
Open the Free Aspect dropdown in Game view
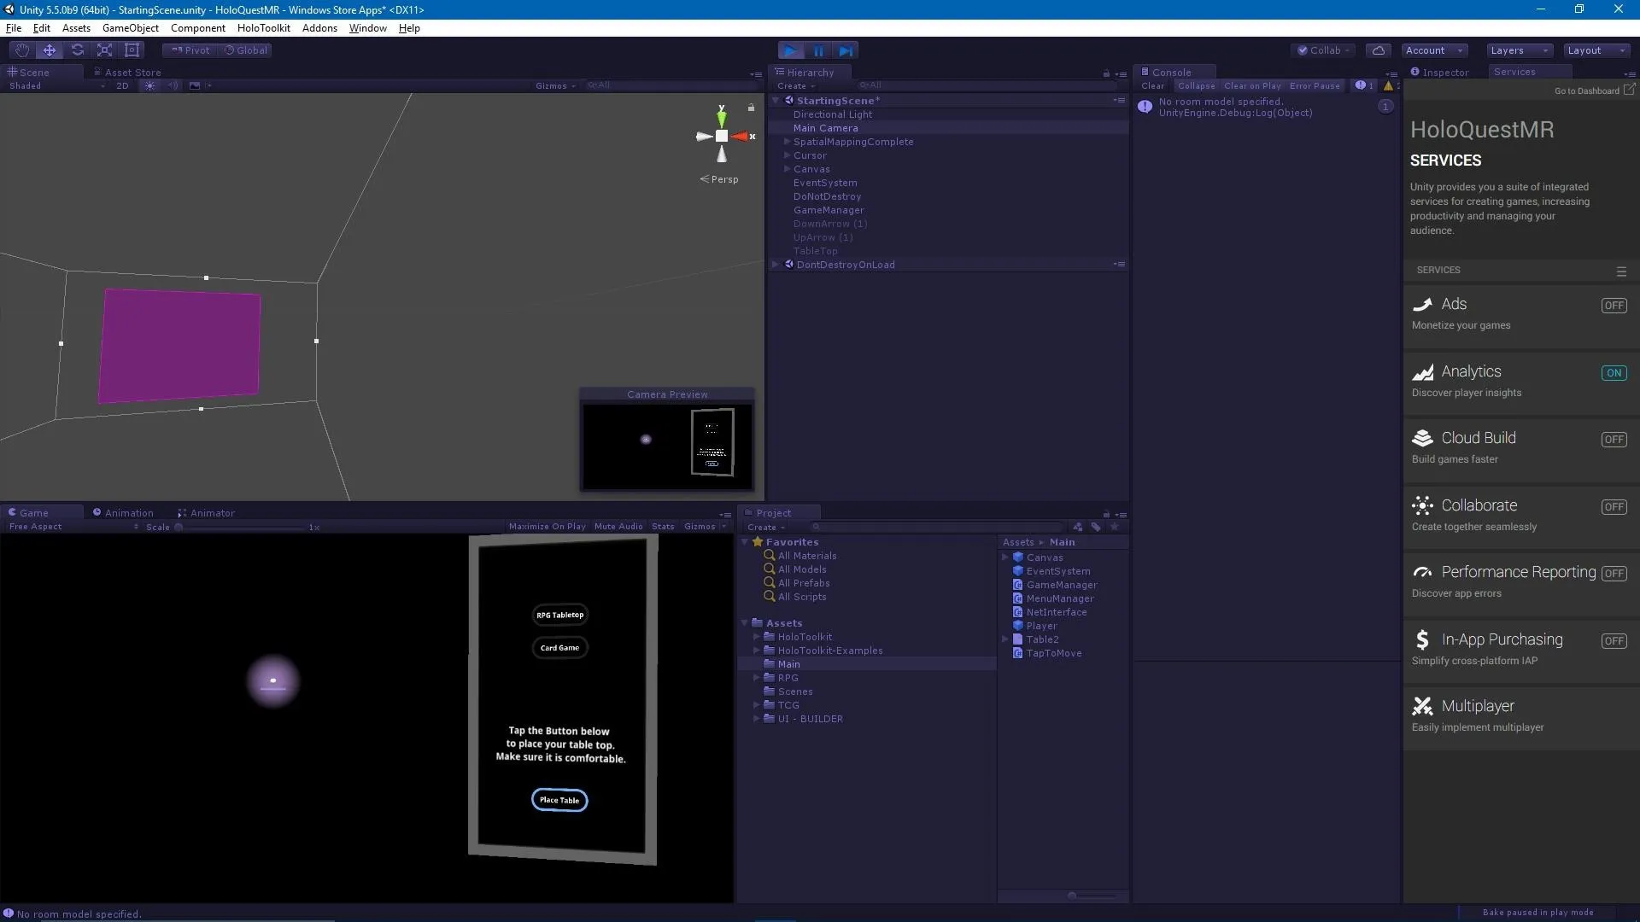(x=73, y=527)
